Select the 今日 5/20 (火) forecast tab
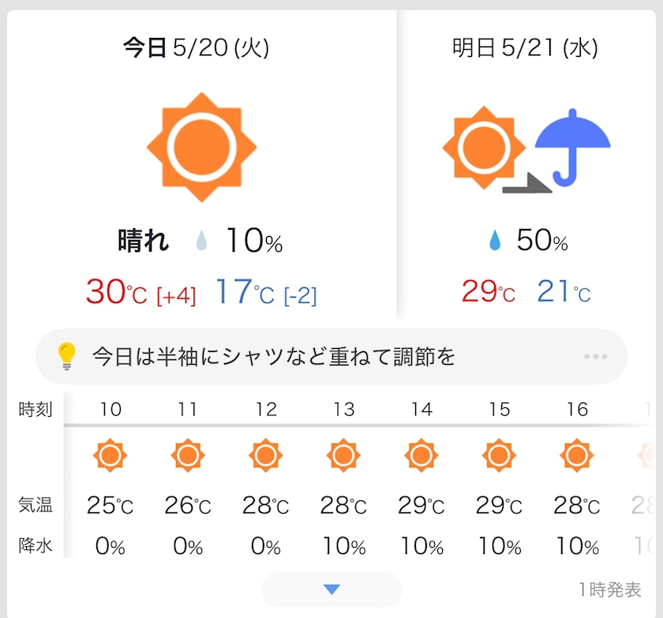 click(x=197, y=49)
